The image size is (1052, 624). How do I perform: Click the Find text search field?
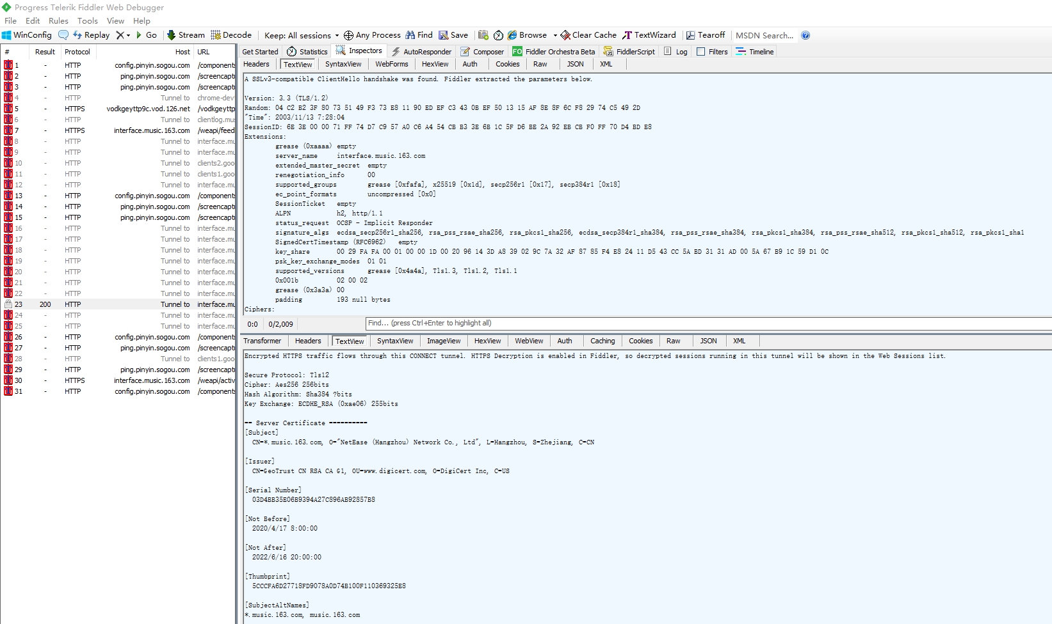tap(709, 324)
